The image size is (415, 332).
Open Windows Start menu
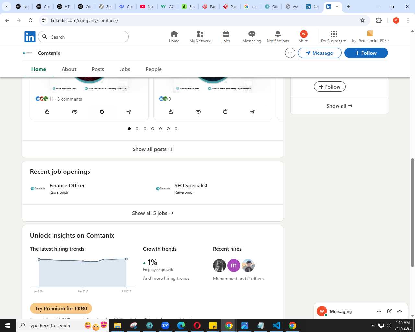point(8,326)
